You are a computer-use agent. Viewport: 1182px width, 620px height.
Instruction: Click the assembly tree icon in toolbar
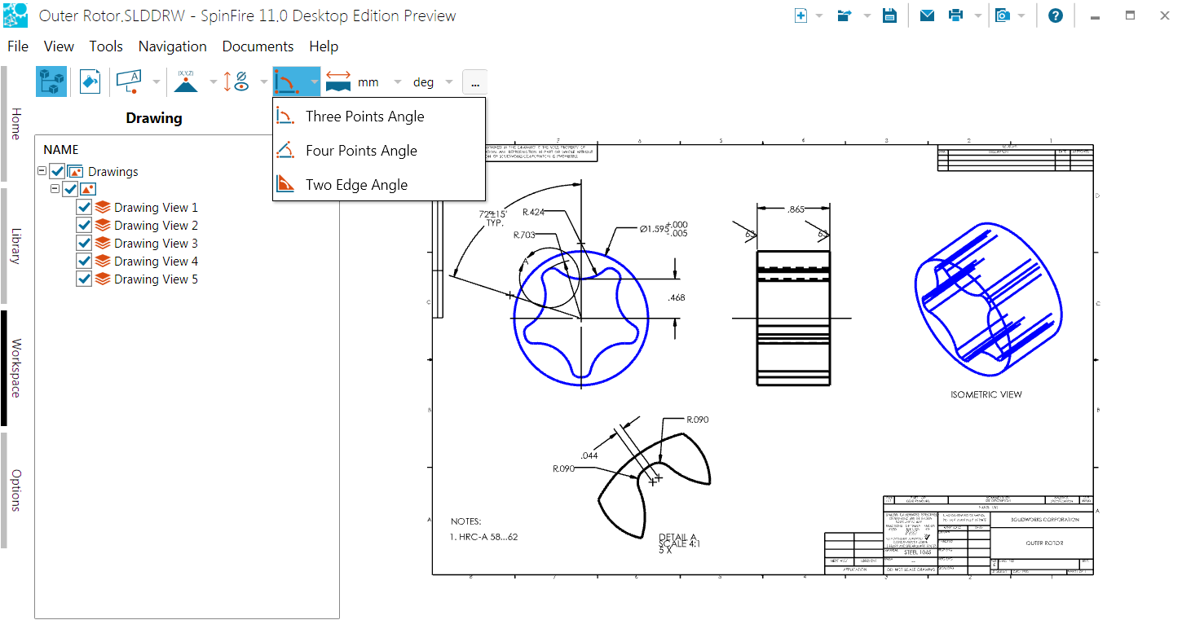tap(51, 81)
